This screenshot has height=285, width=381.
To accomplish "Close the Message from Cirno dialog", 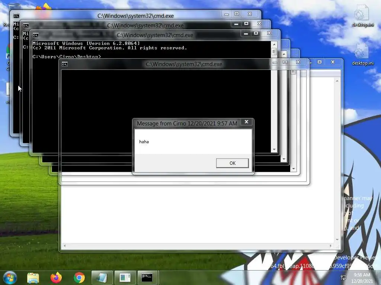I will tap(246, 122).
